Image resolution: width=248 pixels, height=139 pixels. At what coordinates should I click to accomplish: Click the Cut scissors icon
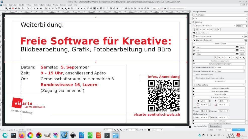tap(34, 8)
